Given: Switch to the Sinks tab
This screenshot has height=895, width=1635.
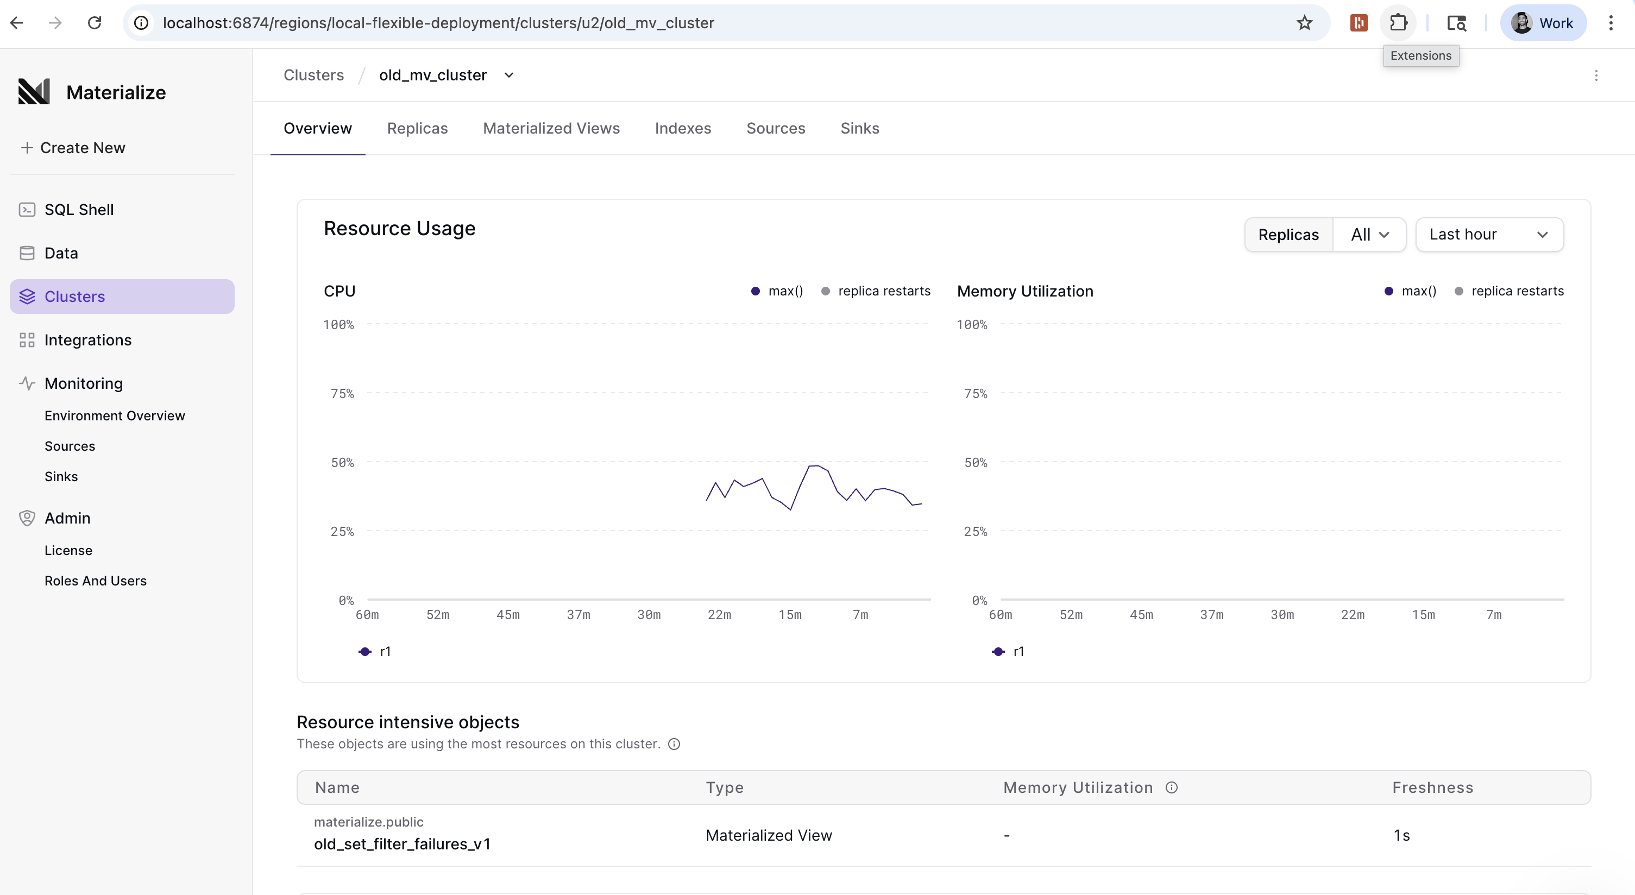Looking at the screenshot, I should pyautogui.click(x=859, y=128).
